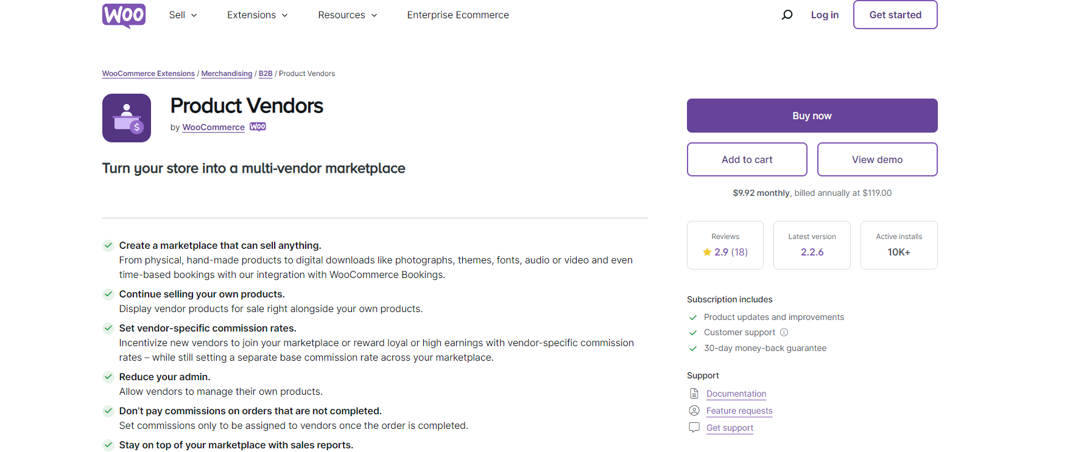Open the Extensions dropdown menu

256,15
